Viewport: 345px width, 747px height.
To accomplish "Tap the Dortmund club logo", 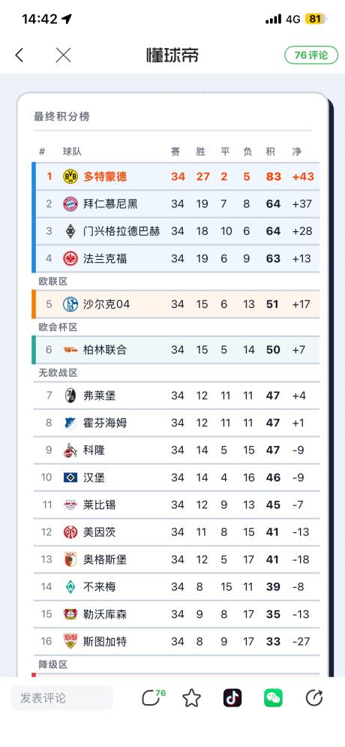I will pos(70,176).
